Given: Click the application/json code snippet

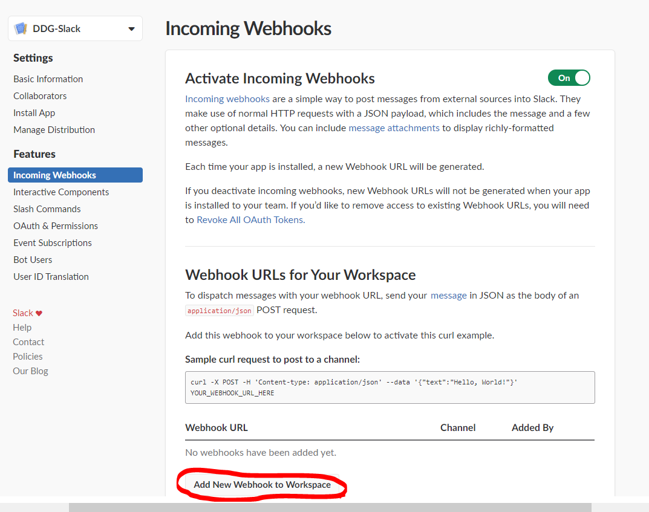Looking at the screenshot, I should pyautogui.click(x=220, y=311).
